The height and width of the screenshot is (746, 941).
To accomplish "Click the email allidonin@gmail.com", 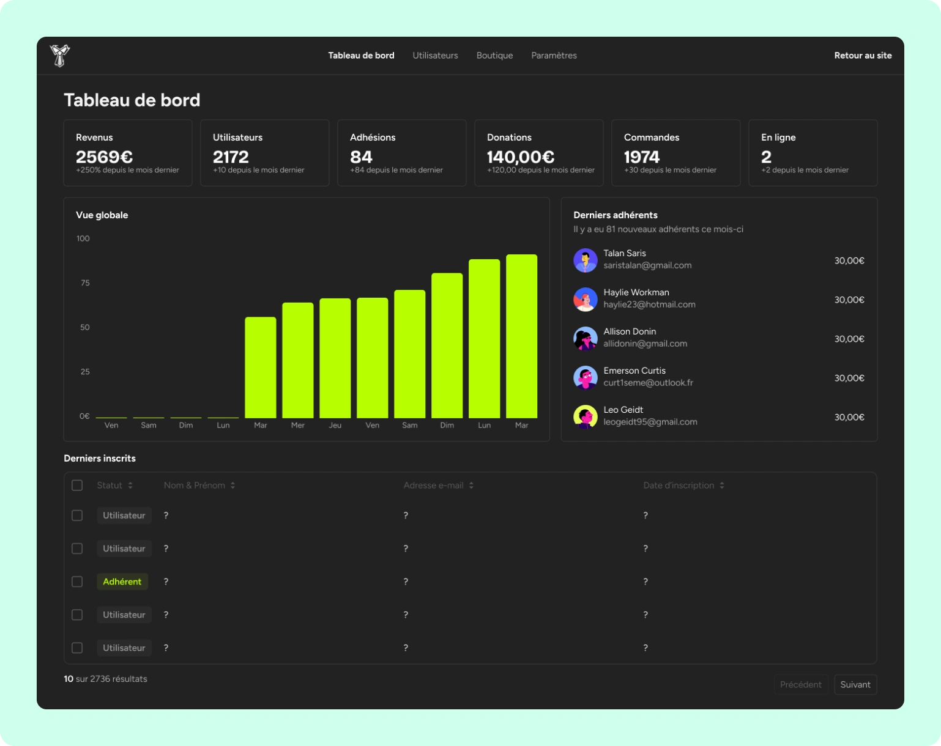I will point(645,344).
